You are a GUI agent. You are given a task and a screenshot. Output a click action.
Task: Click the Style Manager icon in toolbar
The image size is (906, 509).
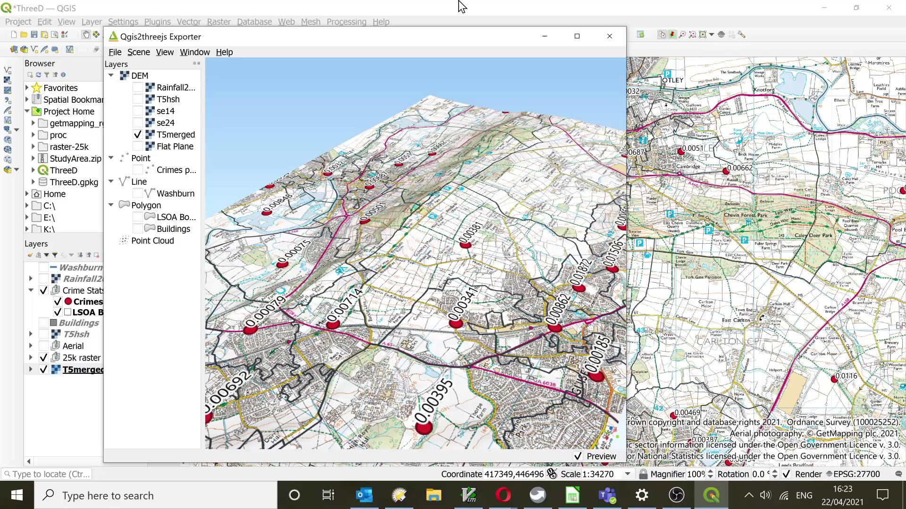[65, 34]
